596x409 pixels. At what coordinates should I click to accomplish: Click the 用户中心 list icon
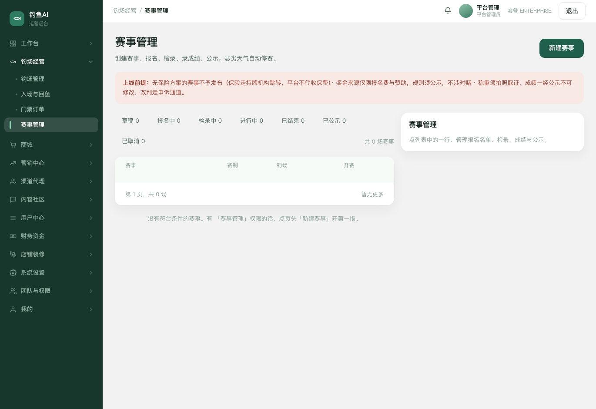(x=13, y=218)
